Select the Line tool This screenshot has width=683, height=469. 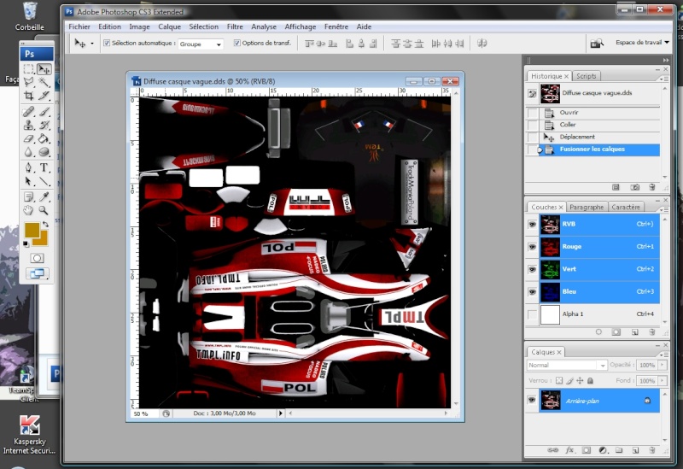[x=44, y=181]
